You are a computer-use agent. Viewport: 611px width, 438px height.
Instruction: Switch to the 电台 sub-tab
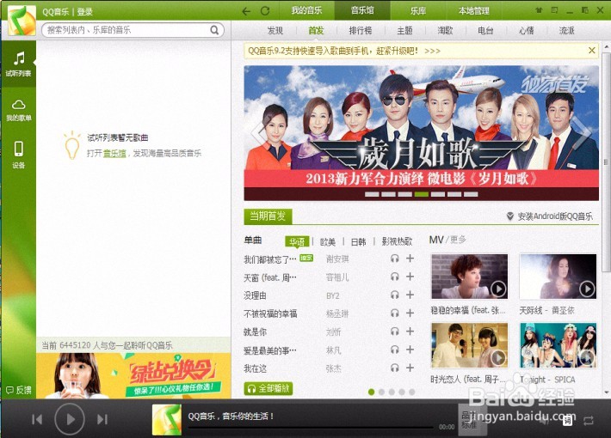coord(485,30)
